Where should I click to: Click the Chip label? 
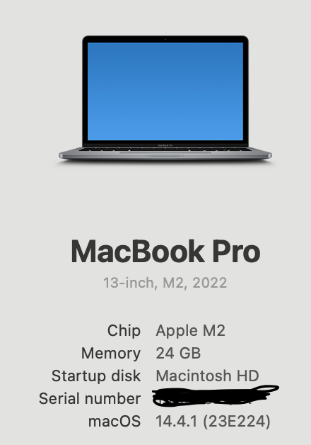pyautogui.click(x=124, y=331)
